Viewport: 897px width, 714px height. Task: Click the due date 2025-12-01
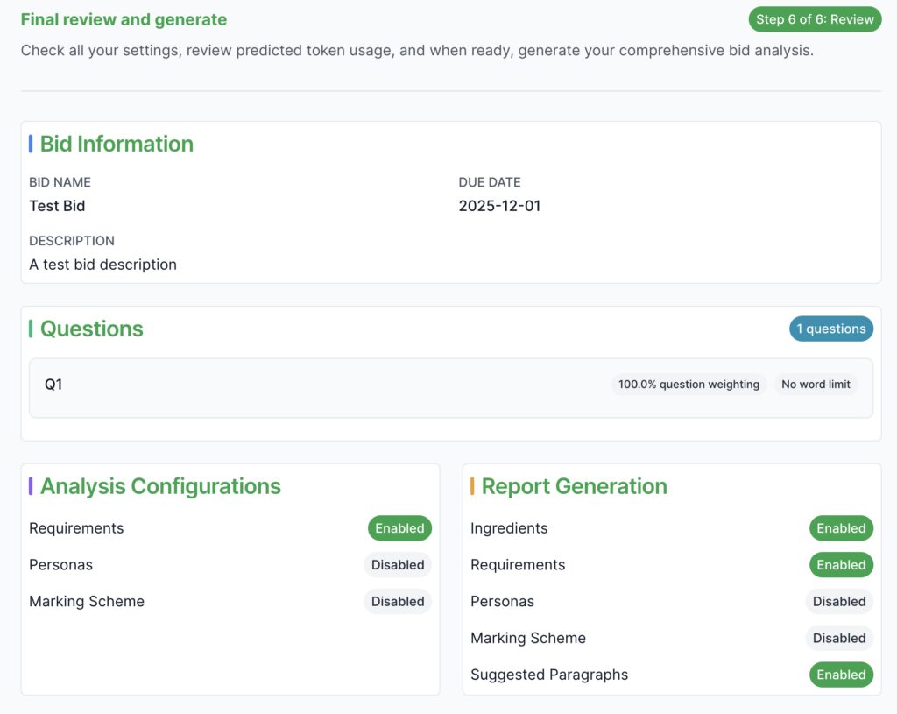pyautogui.click(x=499, y=206)
